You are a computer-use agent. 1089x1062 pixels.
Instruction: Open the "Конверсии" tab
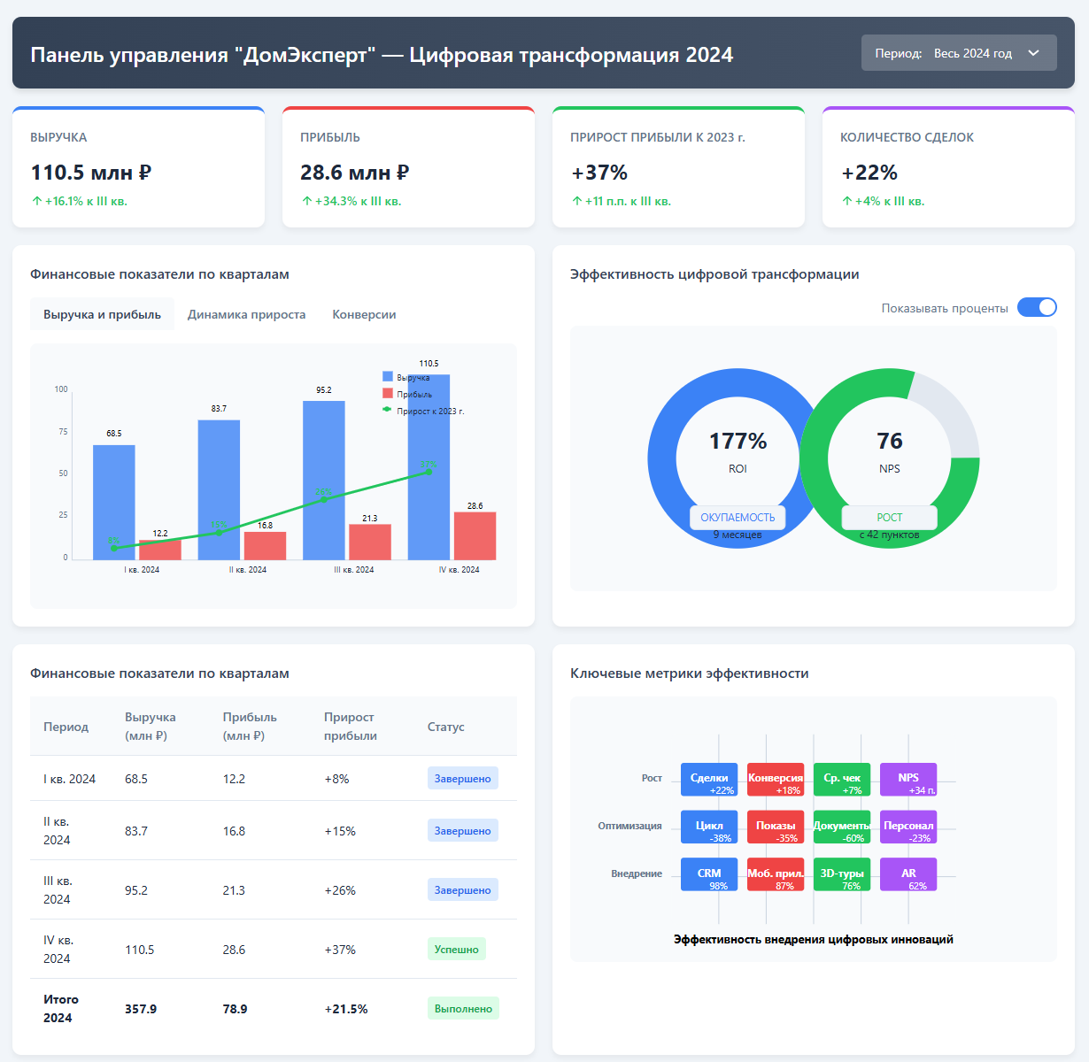coord(364,314)
